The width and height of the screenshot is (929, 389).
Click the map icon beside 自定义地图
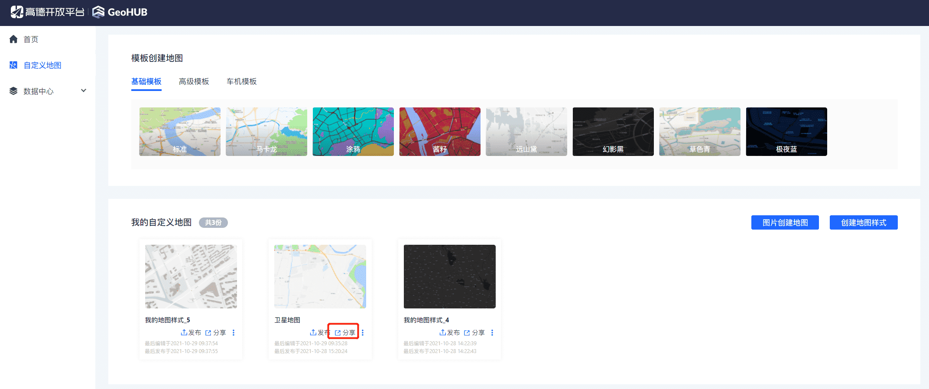13,65
